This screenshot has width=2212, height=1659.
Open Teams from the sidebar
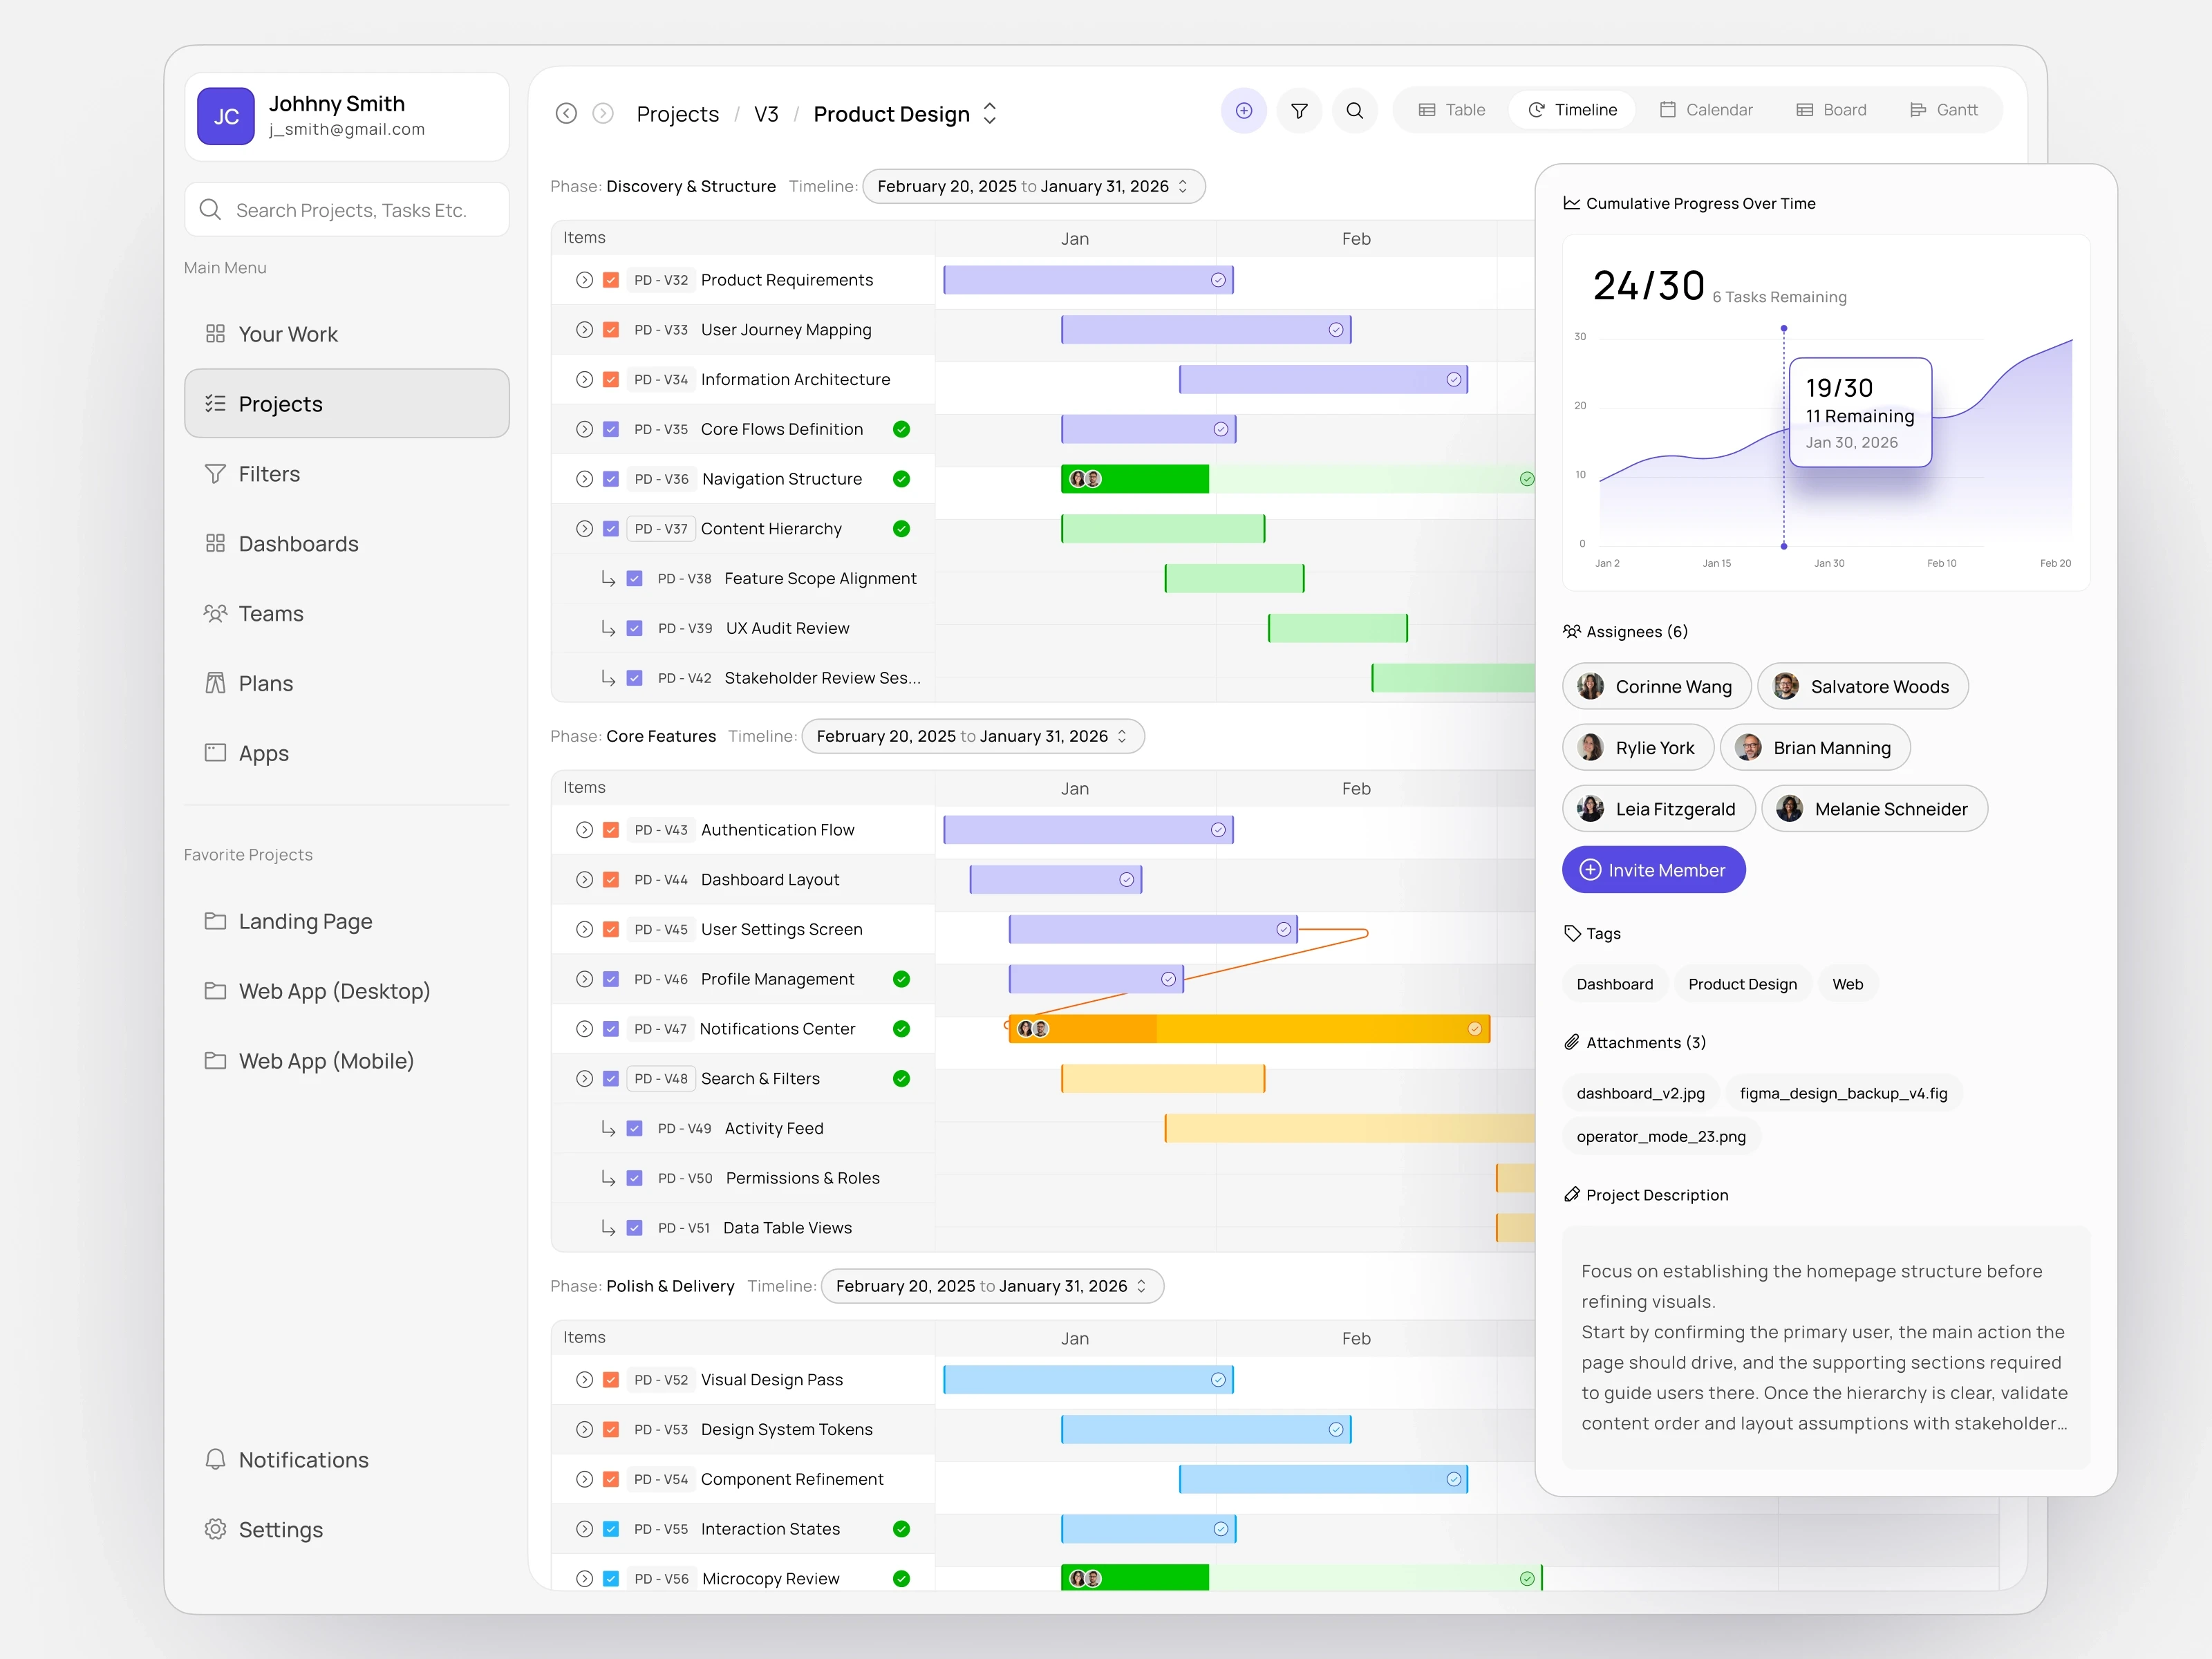coord(270,614)
